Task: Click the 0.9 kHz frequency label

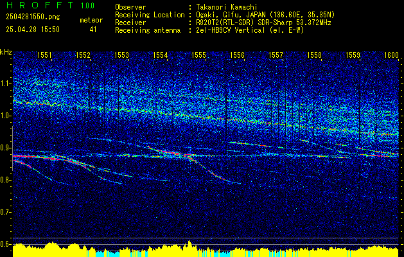Action: [x=6, y=148]
